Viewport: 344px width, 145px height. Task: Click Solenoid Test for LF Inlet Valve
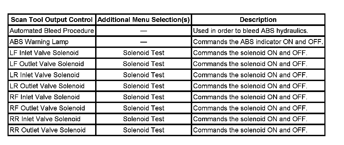coord(144,53)
